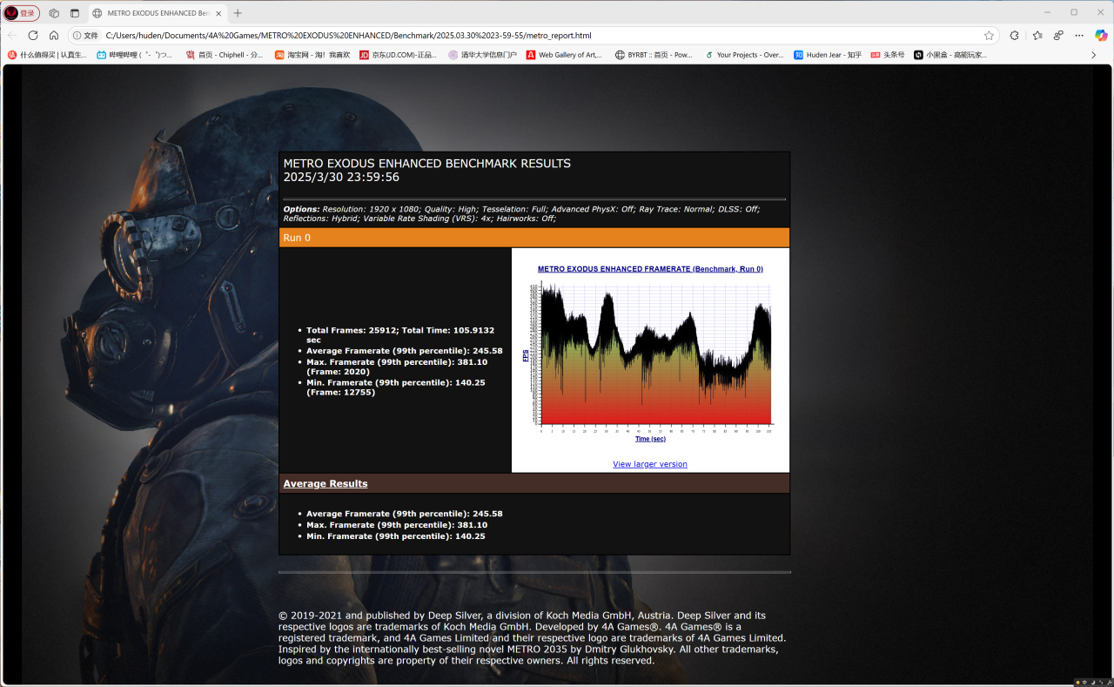
Task: Open the 清华大学信息门户 bookmark
Action: coord(483,55)
